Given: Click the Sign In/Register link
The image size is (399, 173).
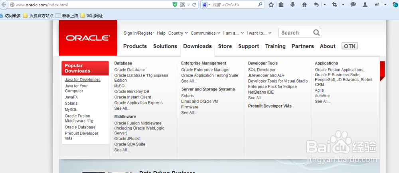Looking at the screenshot, I should (139, 33).
